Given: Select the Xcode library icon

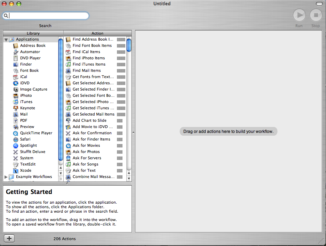Looking at the screenshot, I should pos(16,170).
